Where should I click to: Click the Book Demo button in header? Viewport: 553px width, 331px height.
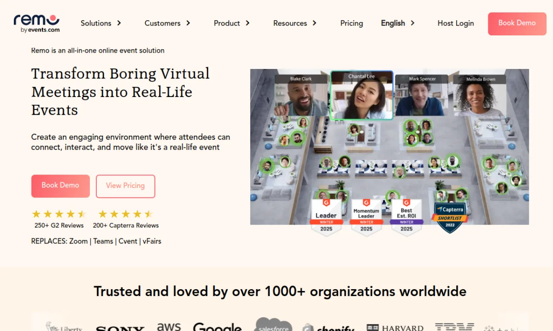517,24
